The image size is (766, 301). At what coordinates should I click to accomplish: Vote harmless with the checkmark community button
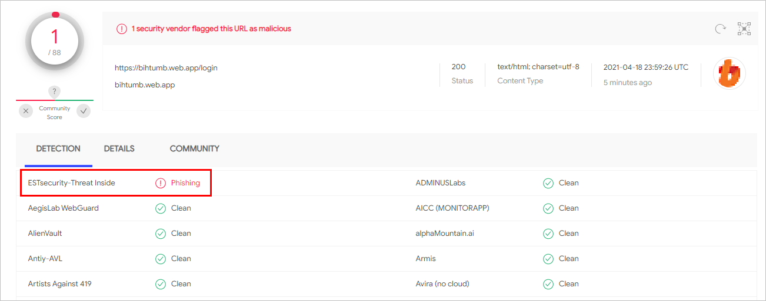pyautogui.click(x=84, y=111)
